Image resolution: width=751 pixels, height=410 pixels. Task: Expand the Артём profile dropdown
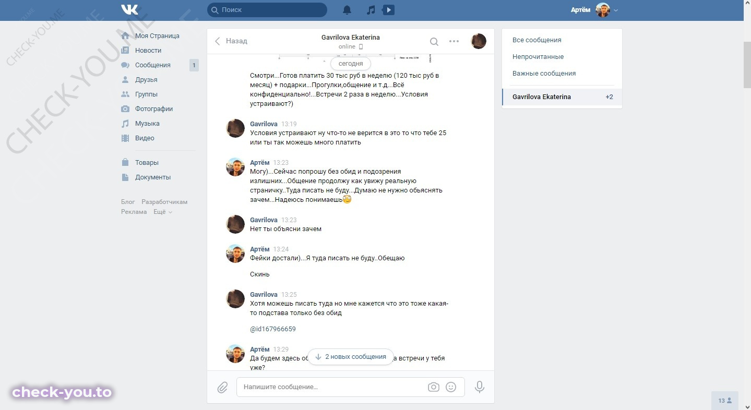pos(616,10)
